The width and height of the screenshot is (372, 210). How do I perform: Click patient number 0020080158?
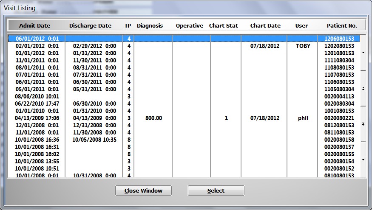[339, 140]
